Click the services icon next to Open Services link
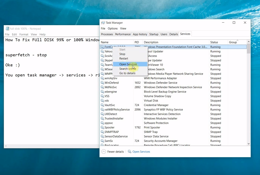The height and width of the screenshot is (175, 260). coord(129,152)
